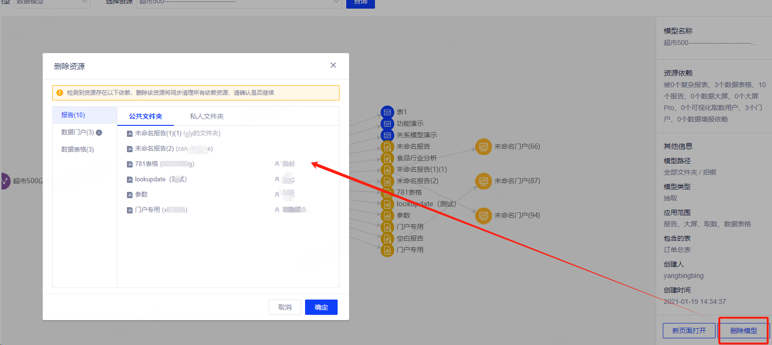The width and height of the screenshot is (772, 345).
Task: Select the 报告(10) category
Action: point(73,115)
